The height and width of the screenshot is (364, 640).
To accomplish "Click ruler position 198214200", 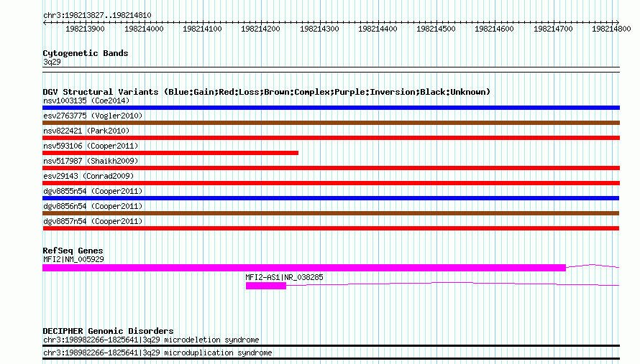I will coord(260,29).
